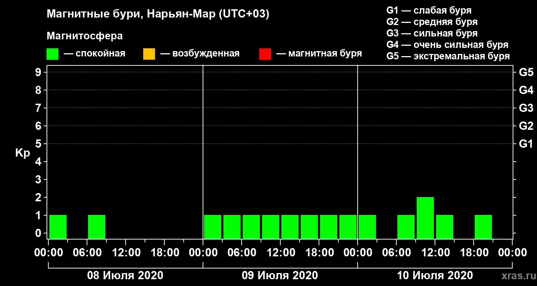Click the Kp axis title
The image size is (537, 286).
23,153
